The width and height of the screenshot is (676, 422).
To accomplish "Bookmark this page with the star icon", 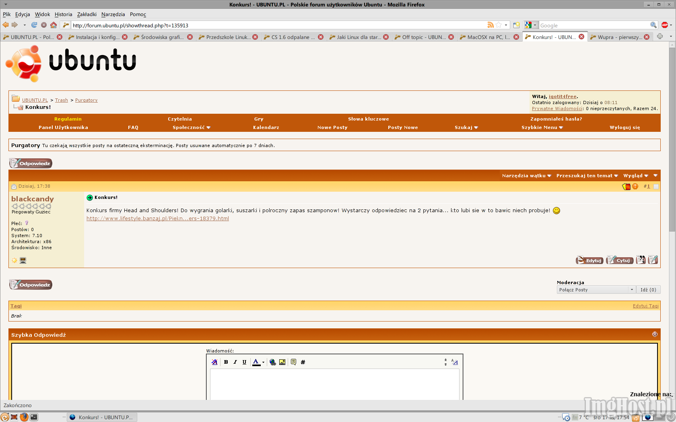I will point(499,25).
